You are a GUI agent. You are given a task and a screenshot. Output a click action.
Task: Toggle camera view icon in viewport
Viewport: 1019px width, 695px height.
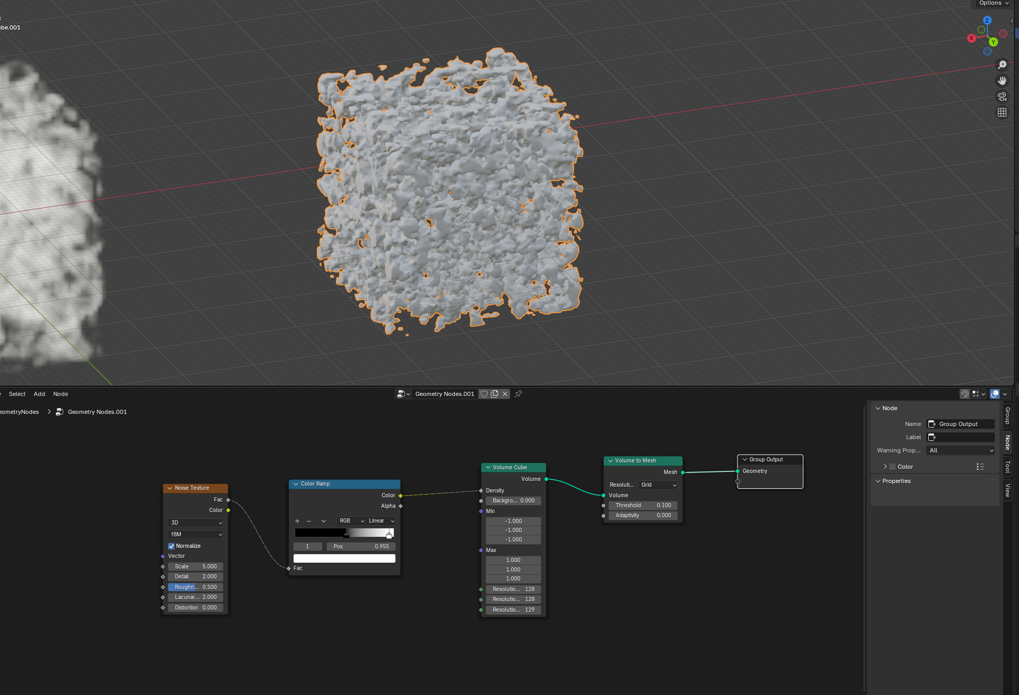click(1002, 96)
